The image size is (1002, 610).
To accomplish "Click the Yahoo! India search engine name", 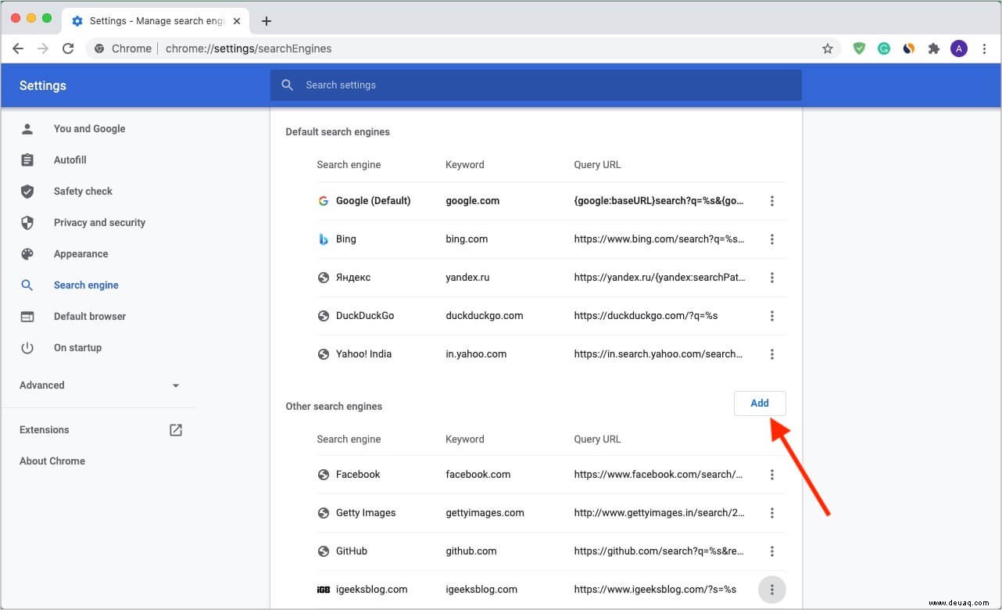I will (363, 354).
